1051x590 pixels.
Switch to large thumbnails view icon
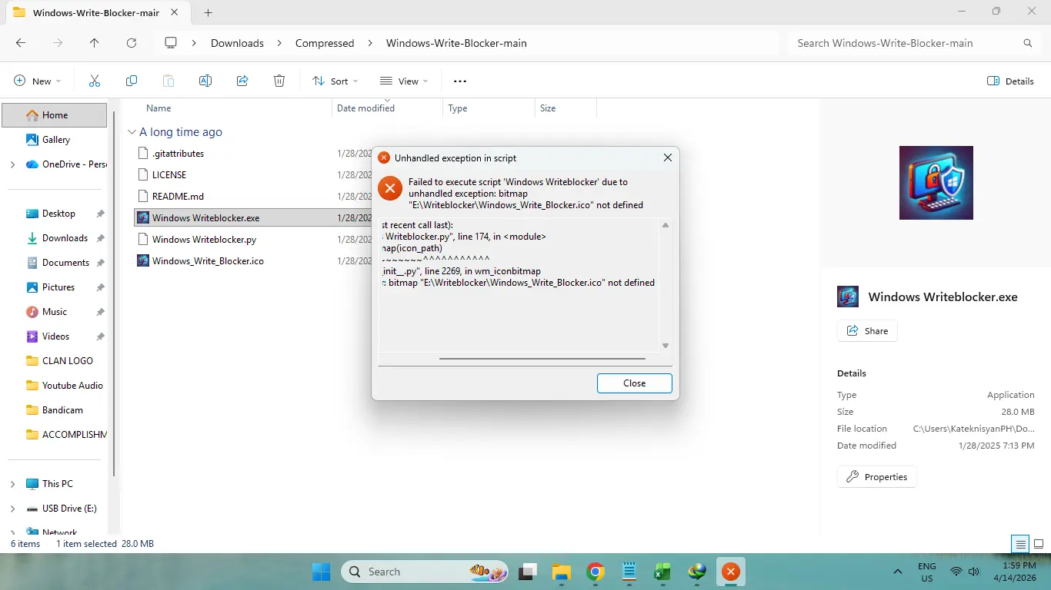(x=1038, y=544)
